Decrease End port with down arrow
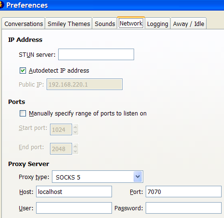Viewport: 224px width, 218px height. click(x=75, y=151)
